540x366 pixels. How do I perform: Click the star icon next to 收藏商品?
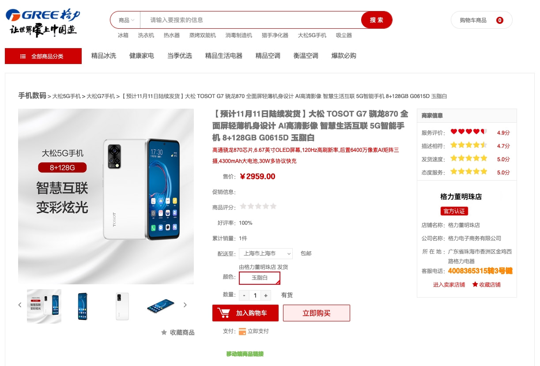coord(164,332)
